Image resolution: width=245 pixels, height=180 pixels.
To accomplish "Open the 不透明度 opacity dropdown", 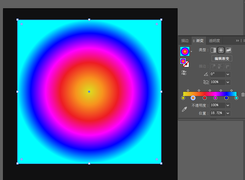I will point(228,105).
